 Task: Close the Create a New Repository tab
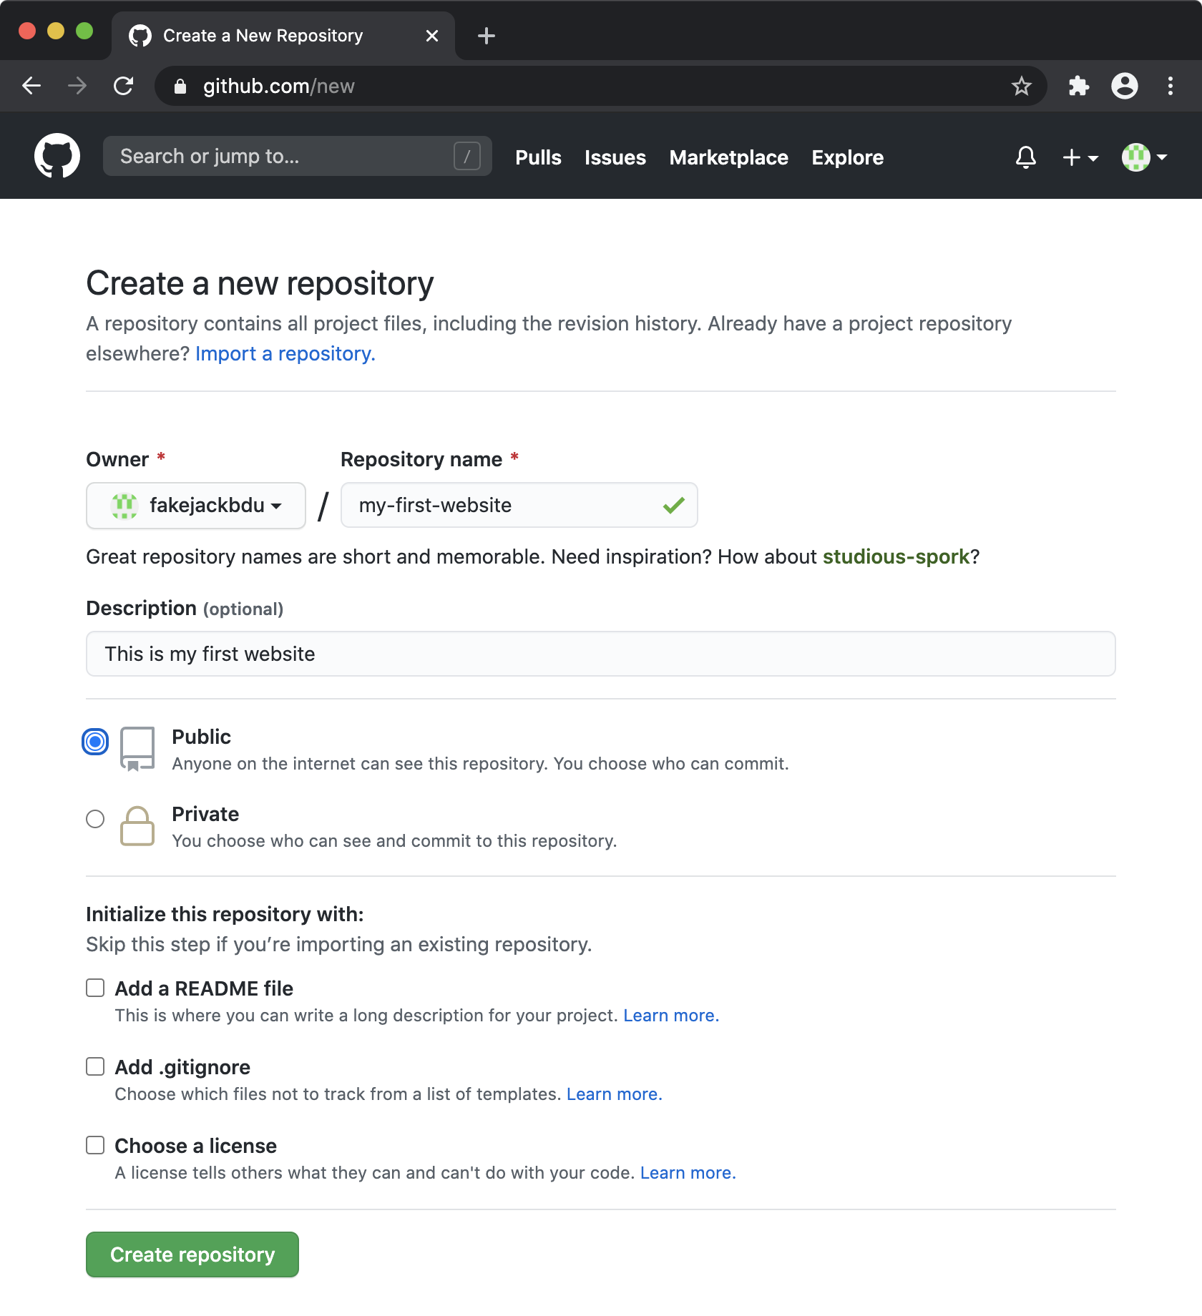[432, 36]
